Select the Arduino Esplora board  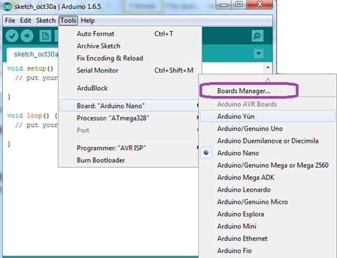pos(268,214)
